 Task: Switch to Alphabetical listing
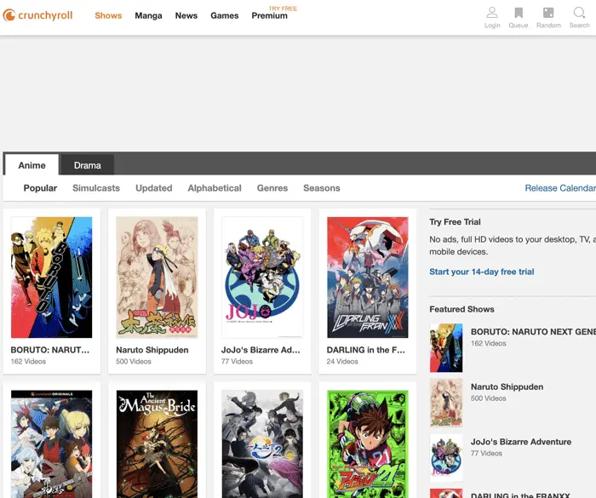point(215,188)
